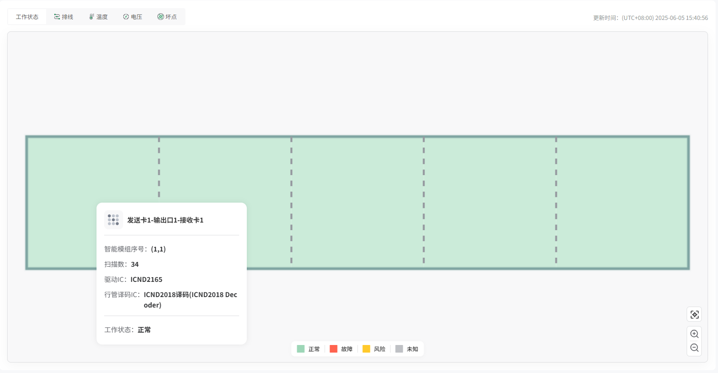Click the 发送卡1-输出口1-接收卡1 title

coord(165,220)
